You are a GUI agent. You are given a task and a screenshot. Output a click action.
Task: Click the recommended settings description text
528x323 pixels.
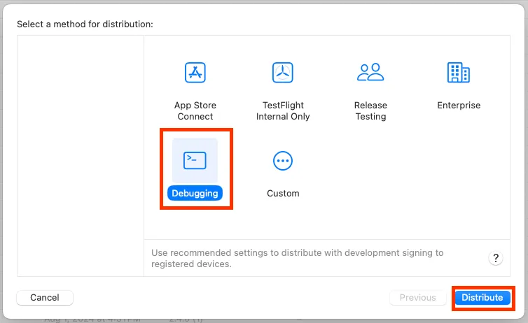(x=298, y=258)
